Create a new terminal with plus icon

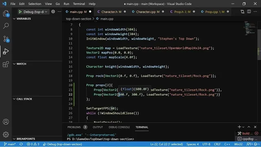[x=239, y=127]
